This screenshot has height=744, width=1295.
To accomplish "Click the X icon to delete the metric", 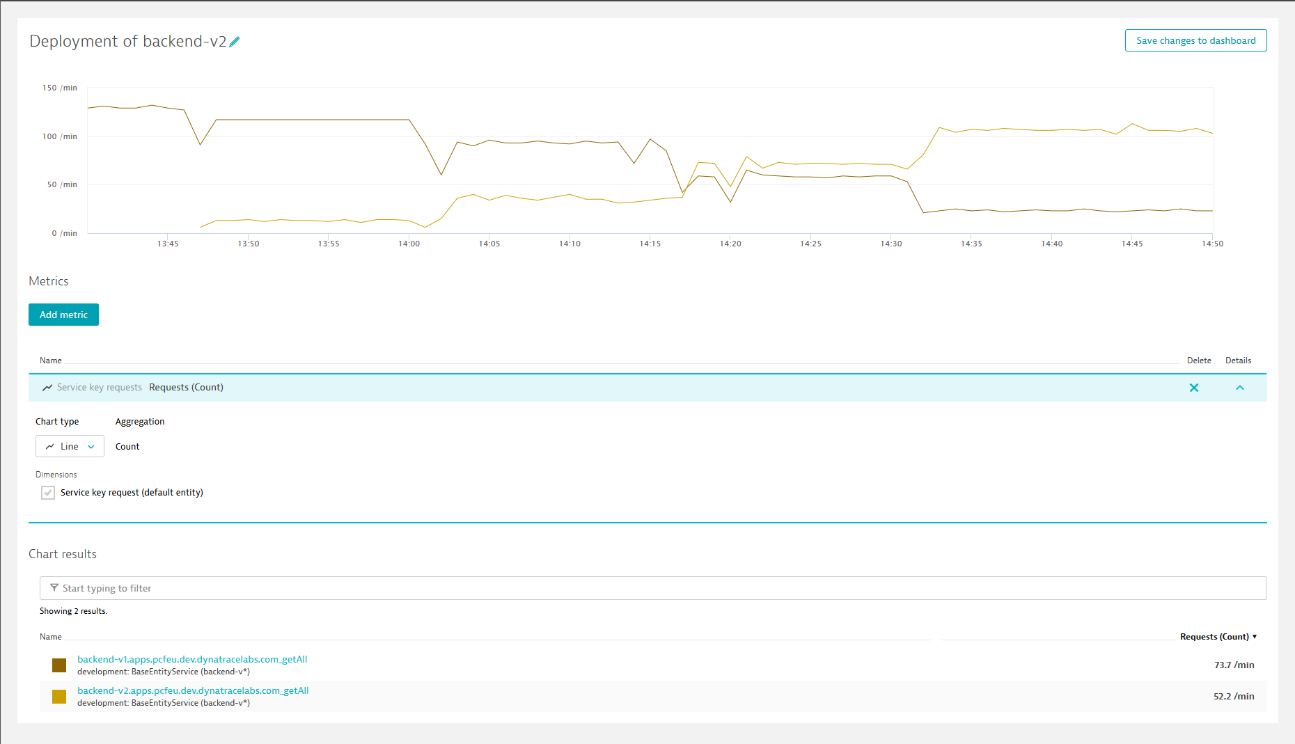I will click(x=1194, y=388).
